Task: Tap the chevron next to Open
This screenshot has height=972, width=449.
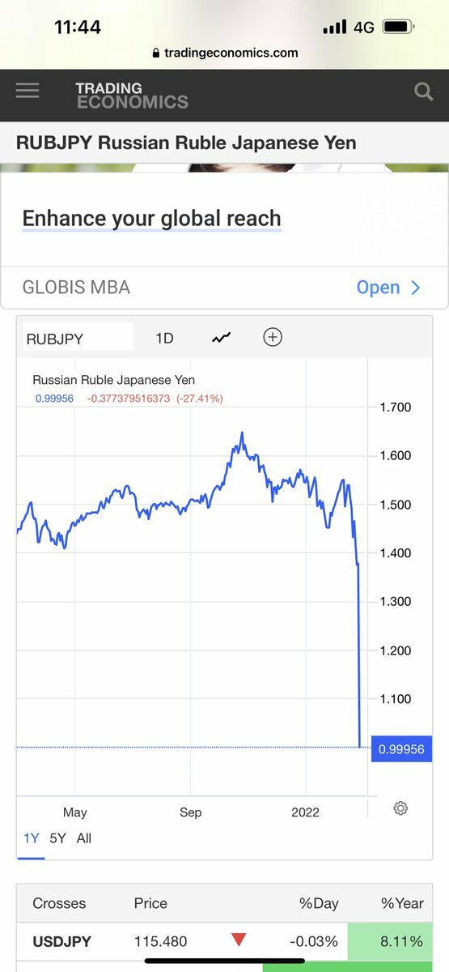Action: (416, 288)
